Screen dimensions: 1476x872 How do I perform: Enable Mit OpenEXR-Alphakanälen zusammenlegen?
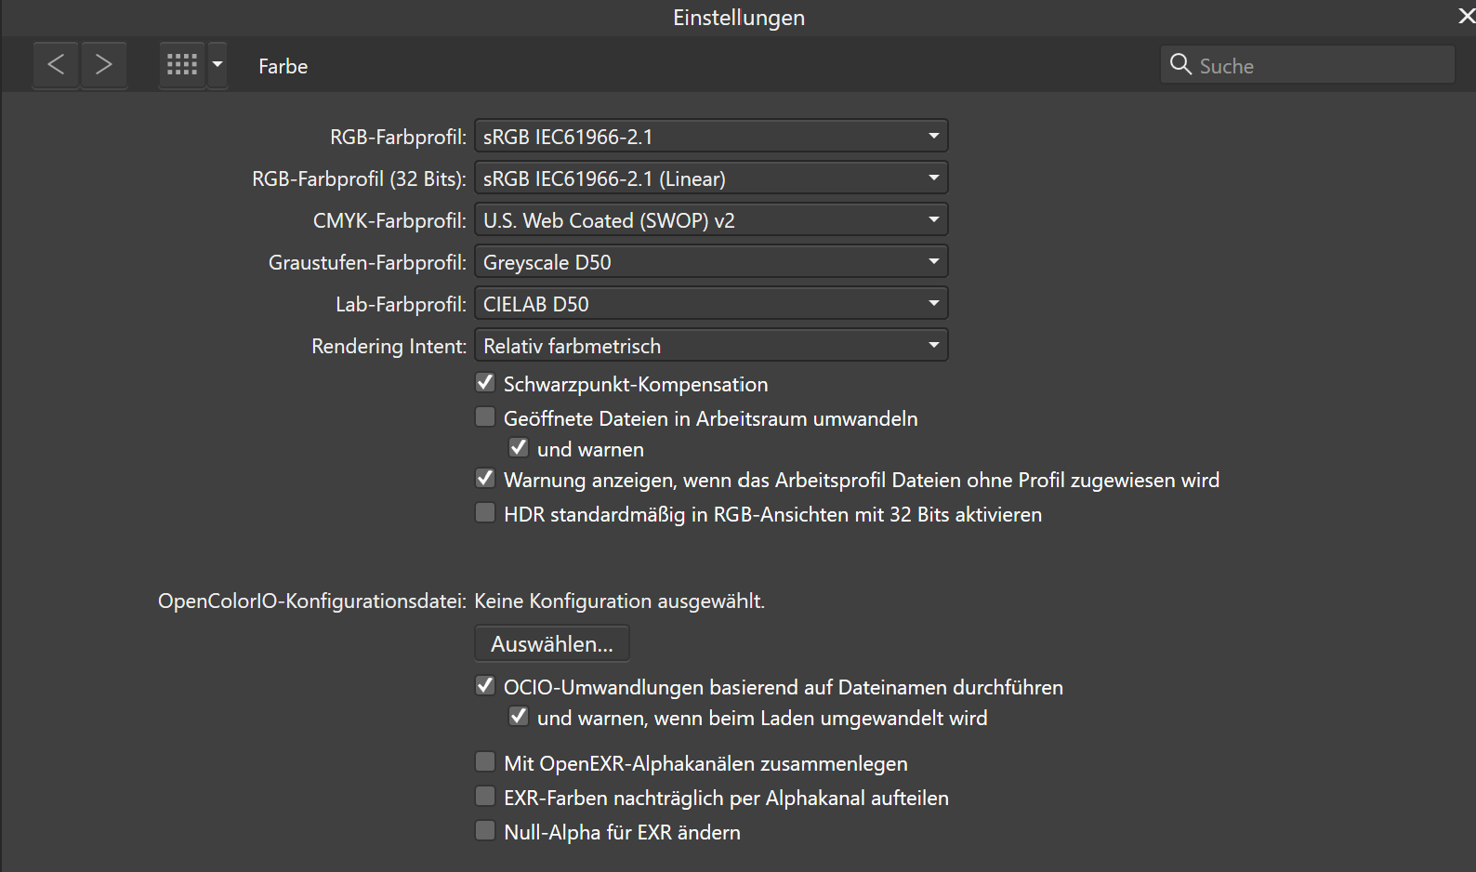tap(485, 762)
